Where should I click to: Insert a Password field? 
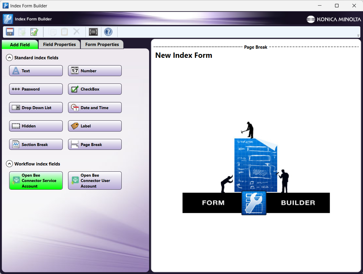tap(36, 89)
